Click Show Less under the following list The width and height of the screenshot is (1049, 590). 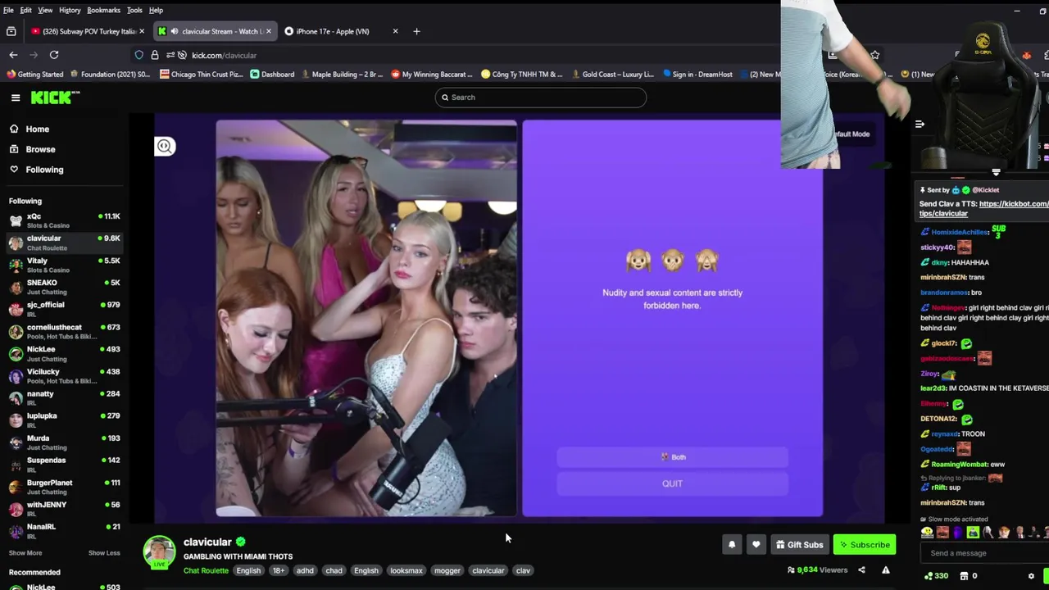tap(104, 553)
